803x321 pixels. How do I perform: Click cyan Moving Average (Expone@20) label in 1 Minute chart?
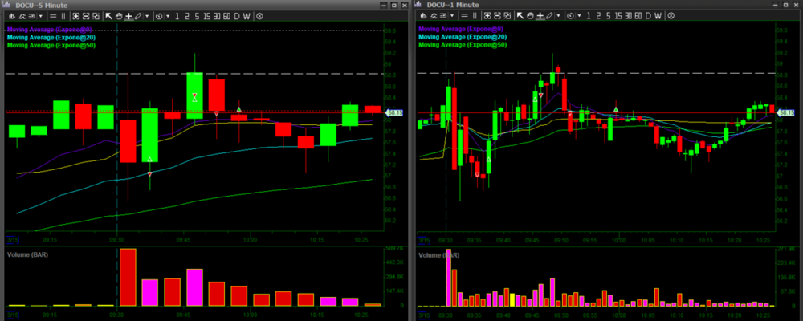[463, 37]
